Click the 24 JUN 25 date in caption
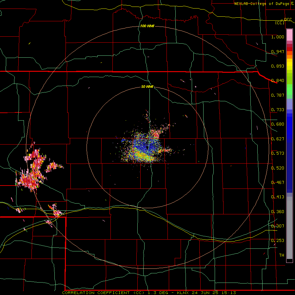295x295 pixels. pyautogui.click(x=205, y=293)
